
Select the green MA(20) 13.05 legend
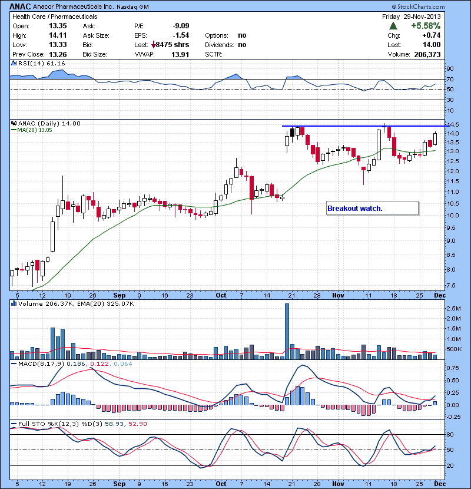(32, 130)
